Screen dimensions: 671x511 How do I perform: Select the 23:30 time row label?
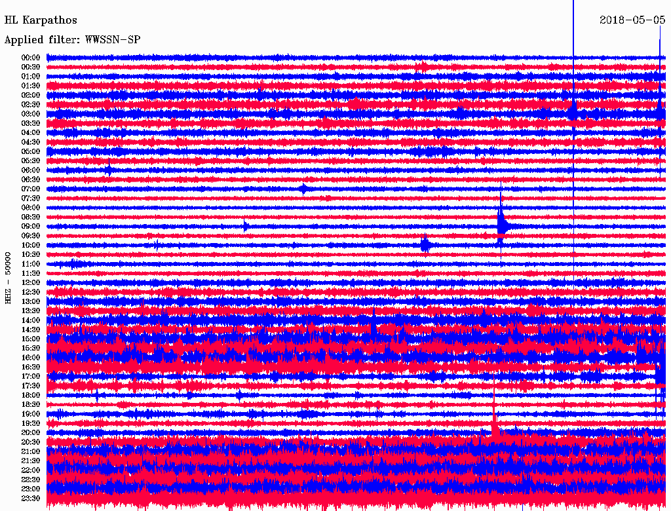click(31, 498)
